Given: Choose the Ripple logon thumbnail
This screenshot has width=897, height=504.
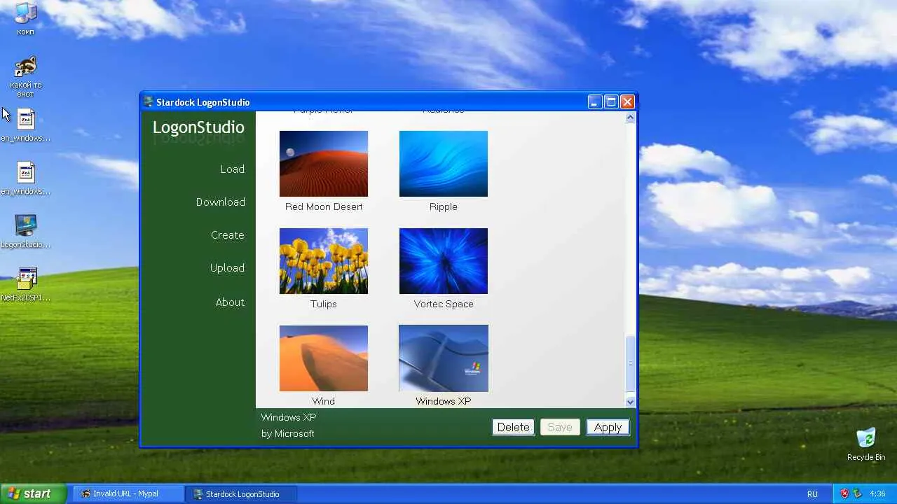Looking at the screenshot, I should 444,164.
